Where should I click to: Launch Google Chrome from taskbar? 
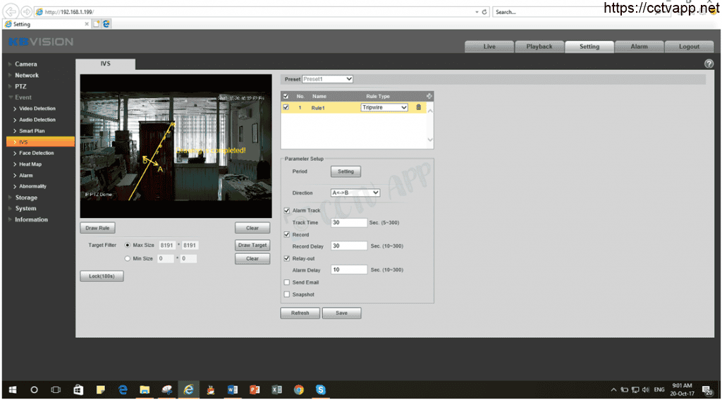coord(298,389)
